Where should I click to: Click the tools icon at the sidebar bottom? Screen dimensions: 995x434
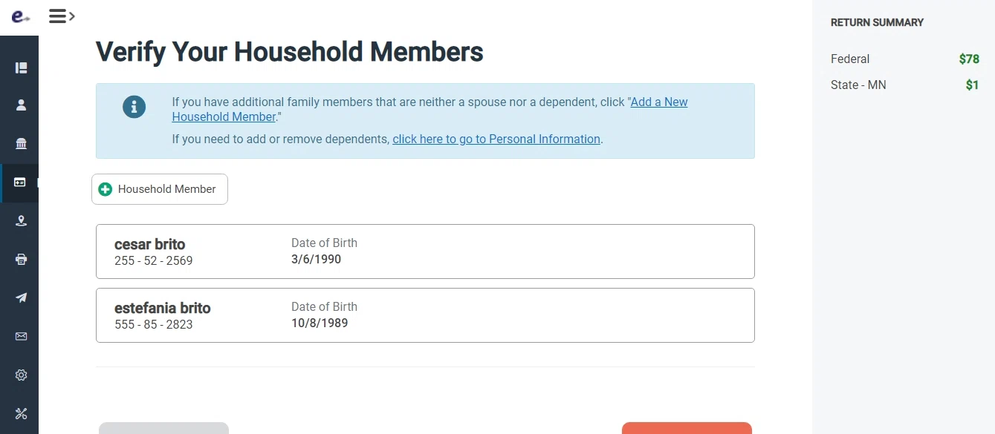tap(21, 414)
